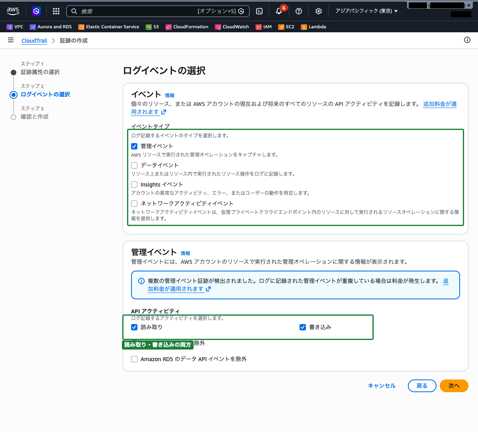
Task: Check the Insights イベント checkbox
Action: click(x=134, y=185)
